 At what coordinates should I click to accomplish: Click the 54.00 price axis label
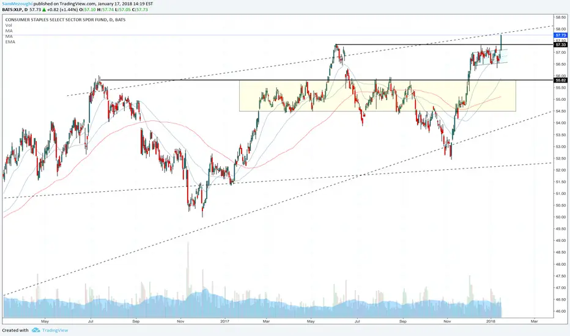pos(561,123)
